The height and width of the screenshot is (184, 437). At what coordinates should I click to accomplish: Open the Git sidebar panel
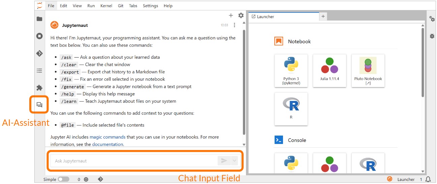pyautogui.click(x=39, y=53)
